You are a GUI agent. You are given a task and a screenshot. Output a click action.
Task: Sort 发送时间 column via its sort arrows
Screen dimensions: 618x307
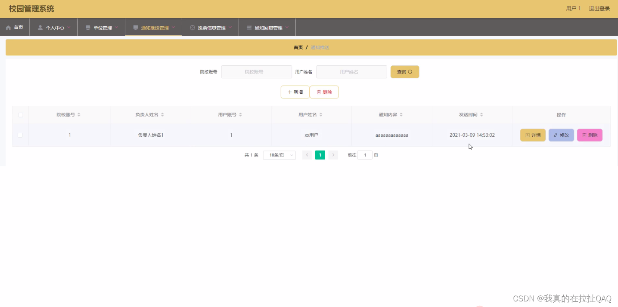coord(481,115)
